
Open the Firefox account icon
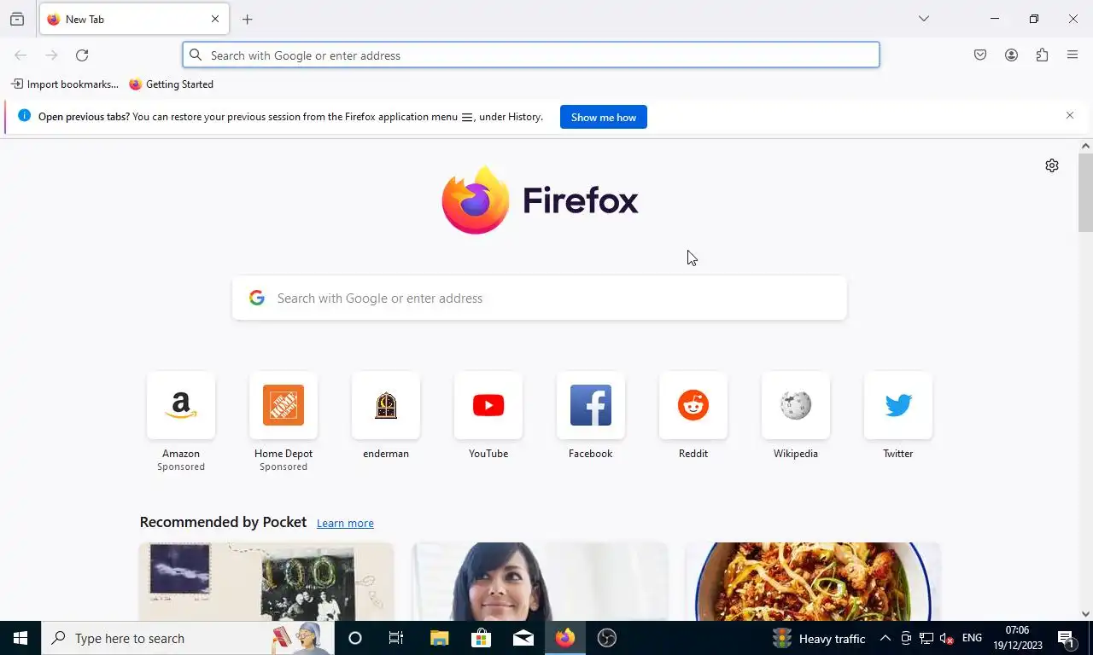(x=1011, y=55)
